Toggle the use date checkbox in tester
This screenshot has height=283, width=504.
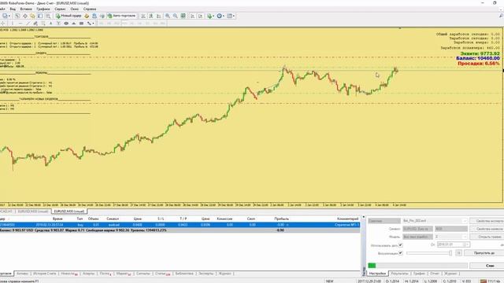(401, 245)
